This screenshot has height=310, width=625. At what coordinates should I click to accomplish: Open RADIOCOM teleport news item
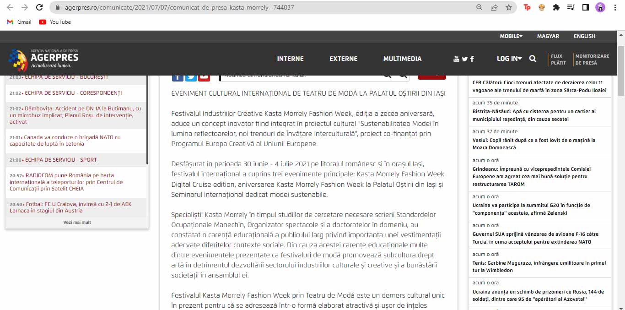pyautogui.click(x=66, y=182)
